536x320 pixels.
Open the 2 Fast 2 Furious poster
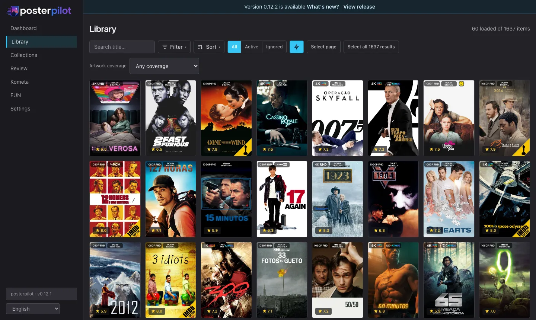[170, 118]
